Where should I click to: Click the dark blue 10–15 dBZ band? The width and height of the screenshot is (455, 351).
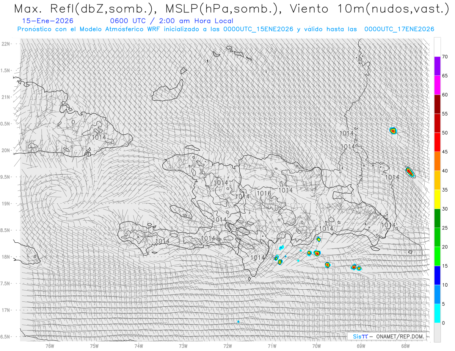coord(437,275)
